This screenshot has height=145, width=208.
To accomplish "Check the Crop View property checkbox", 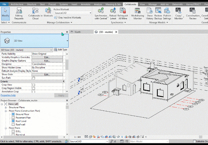I will [34, 85].
